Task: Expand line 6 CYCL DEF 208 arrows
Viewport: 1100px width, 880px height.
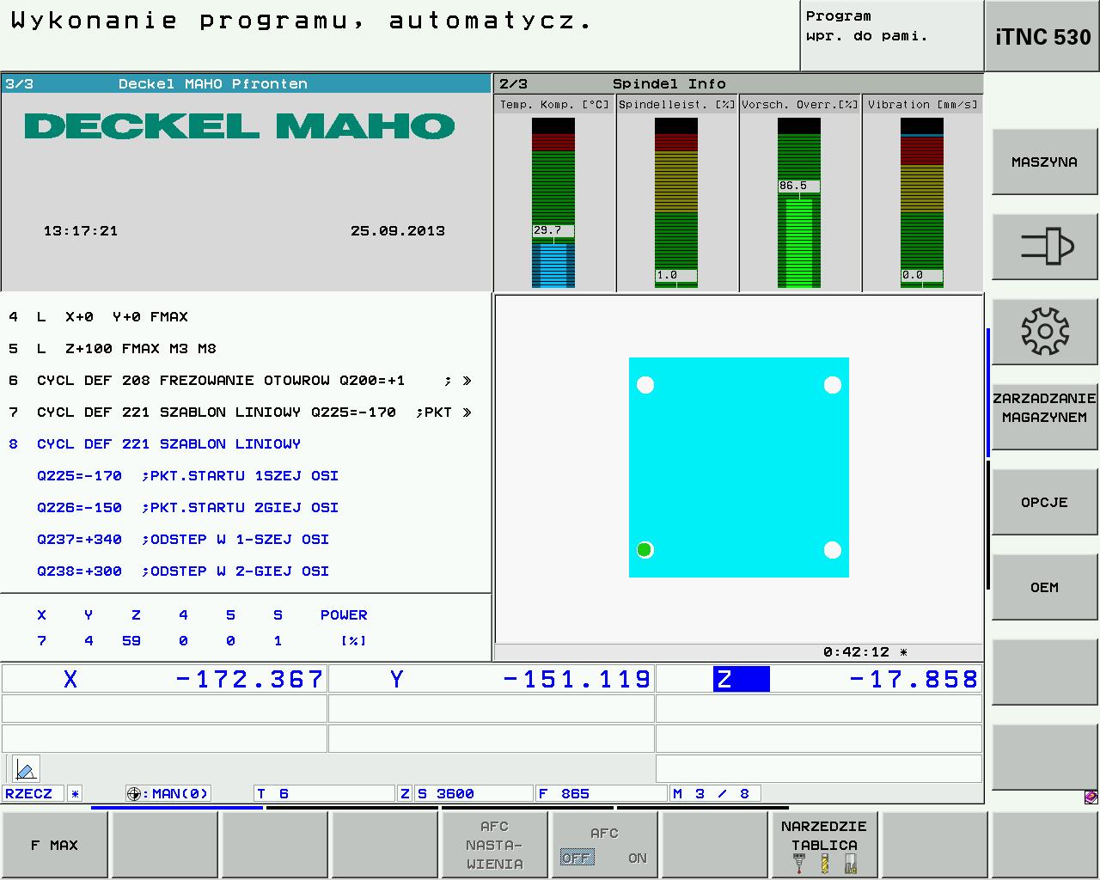Action: tap(467, 381)
